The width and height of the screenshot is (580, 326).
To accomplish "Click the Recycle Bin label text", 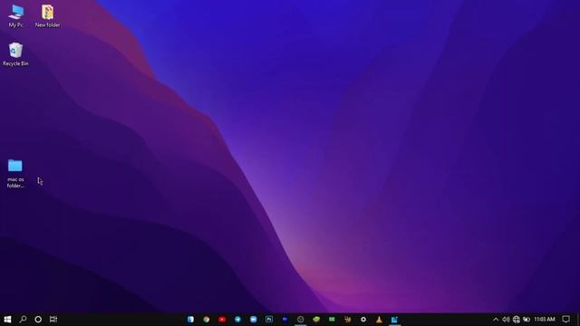I will (x=15, y=63).
